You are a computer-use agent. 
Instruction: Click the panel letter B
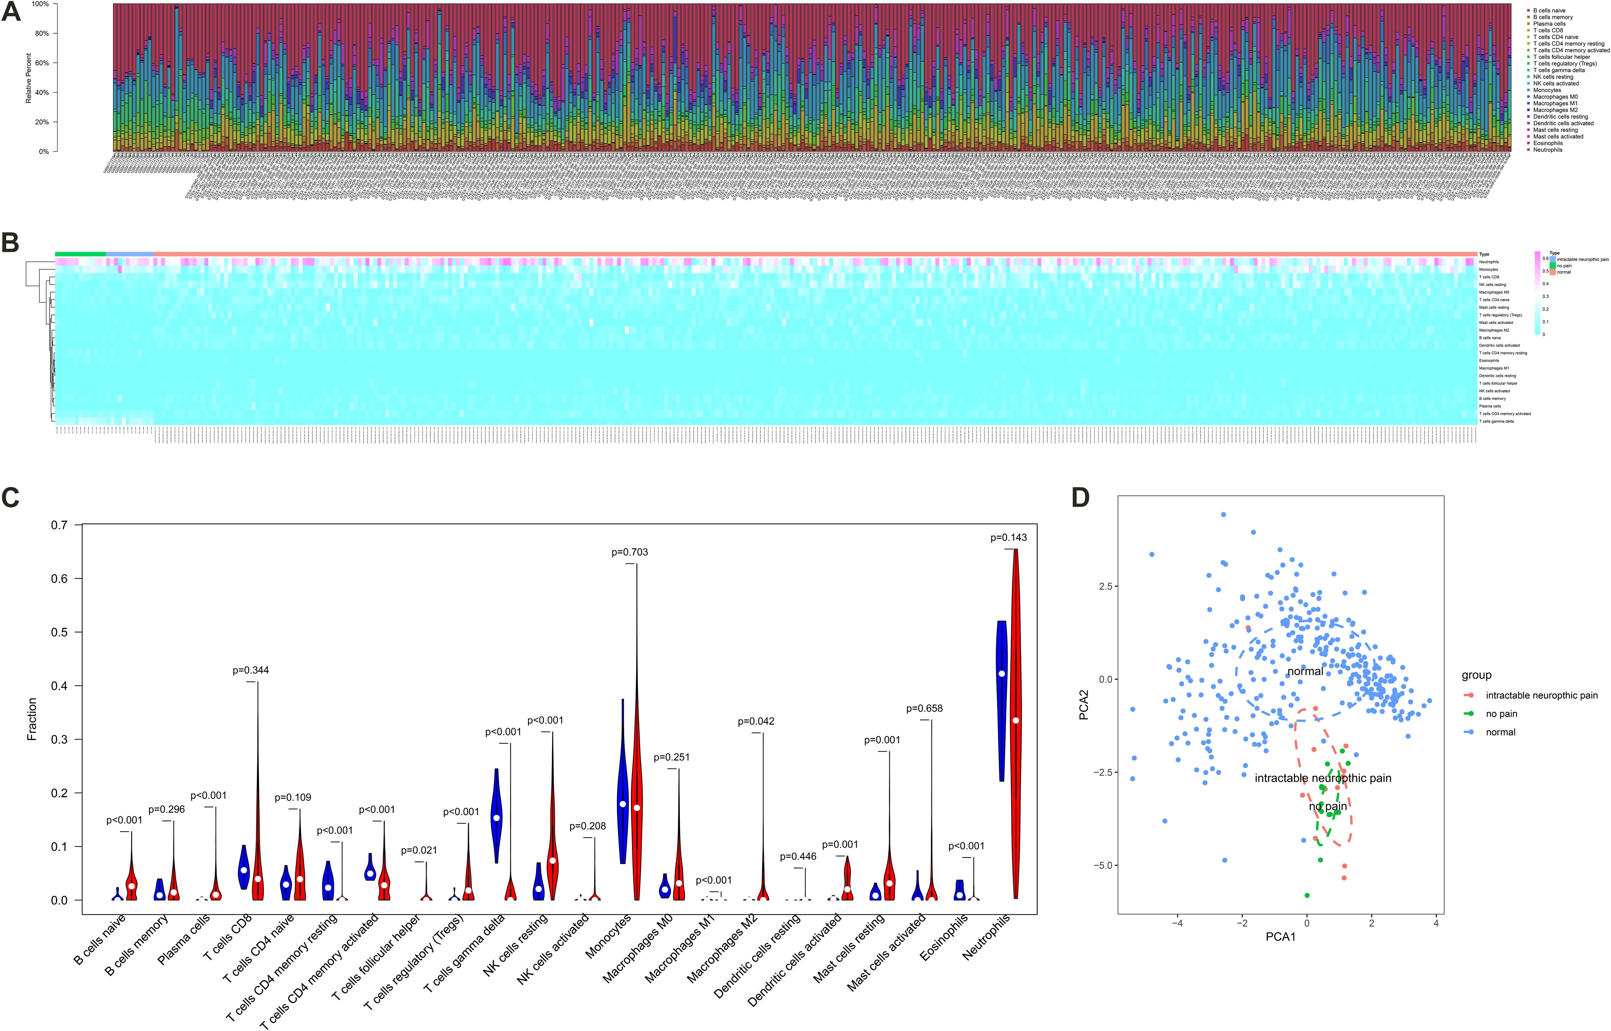(x=10, y=243)
